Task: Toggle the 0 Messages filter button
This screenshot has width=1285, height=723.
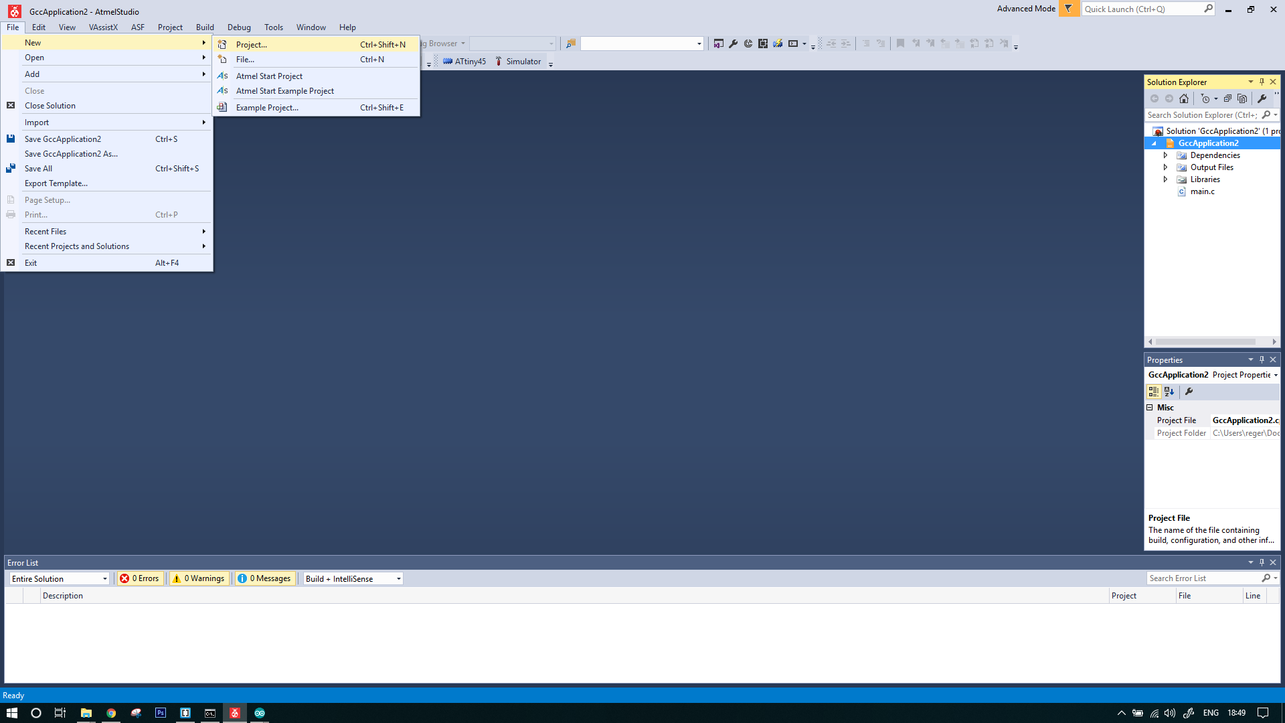Action: [x=264, y=578]
